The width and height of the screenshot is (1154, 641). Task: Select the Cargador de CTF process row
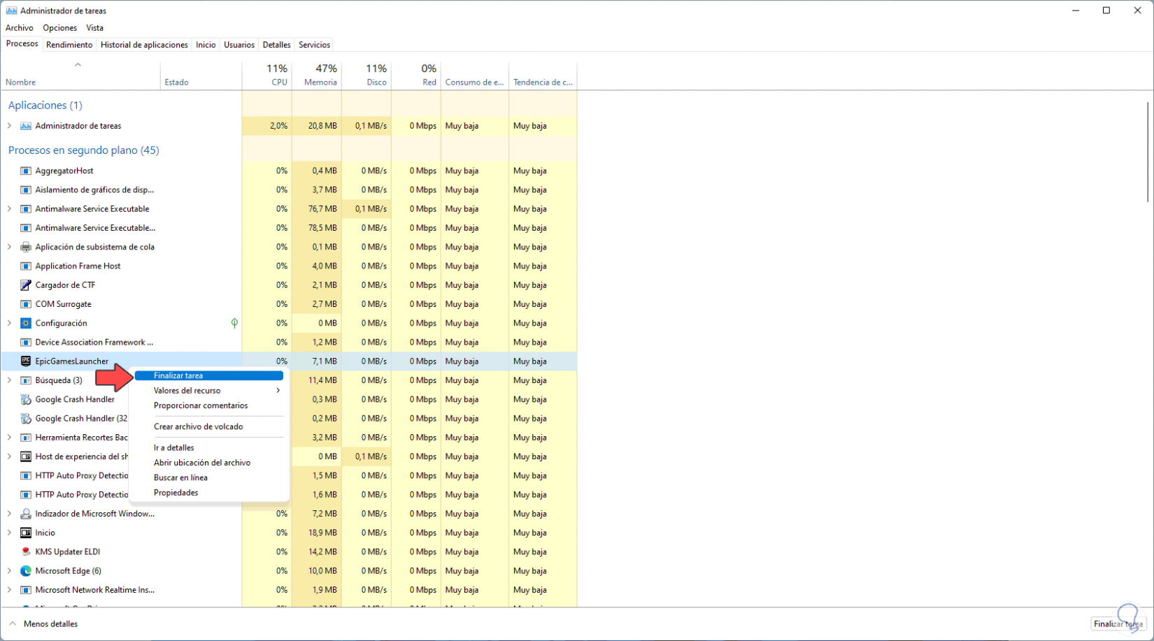tap(289, 285)
